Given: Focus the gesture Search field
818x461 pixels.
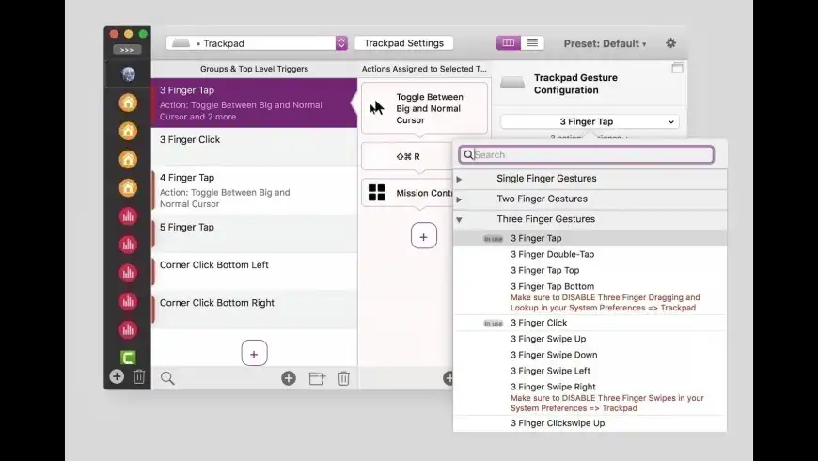Looking at the screenshot, I should [x=587, y=154].
